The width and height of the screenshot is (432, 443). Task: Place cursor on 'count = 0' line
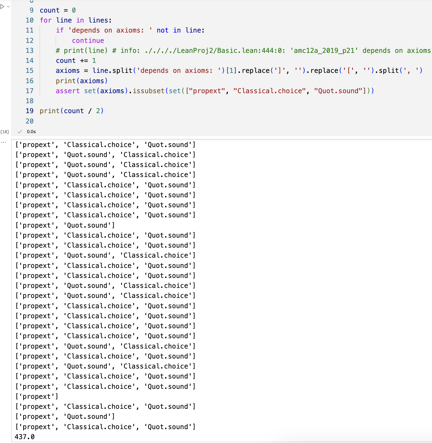coord(58,10)
